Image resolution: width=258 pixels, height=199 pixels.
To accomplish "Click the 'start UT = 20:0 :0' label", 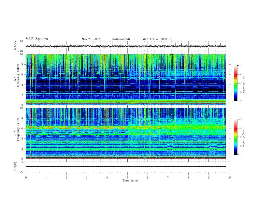I will click(157, 39).
